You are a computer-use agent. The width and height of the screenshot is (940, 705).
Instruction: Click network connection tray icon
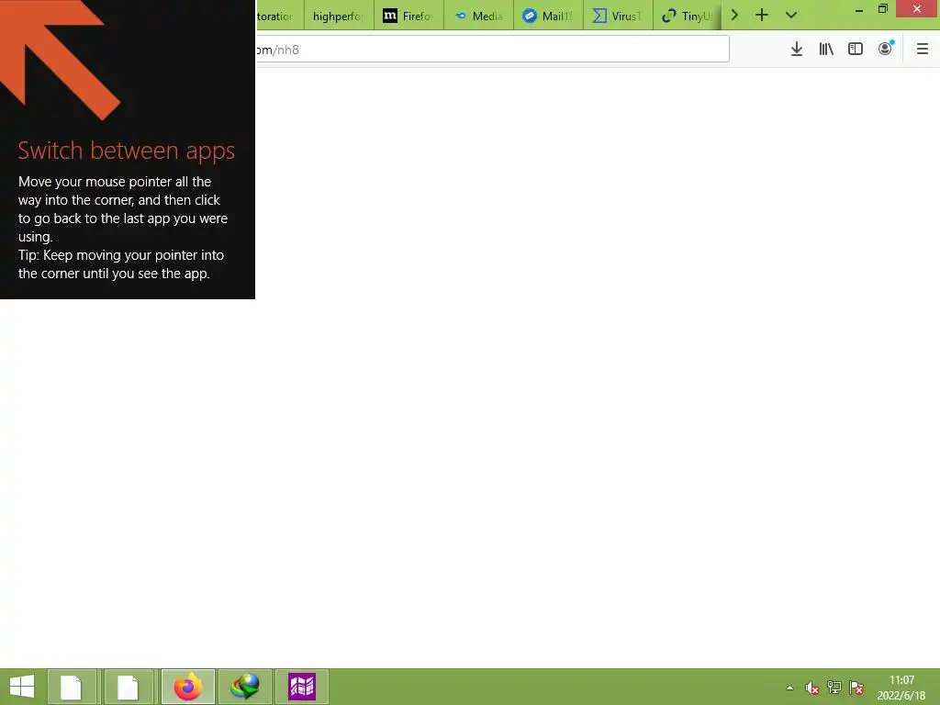tap(834, 688)
